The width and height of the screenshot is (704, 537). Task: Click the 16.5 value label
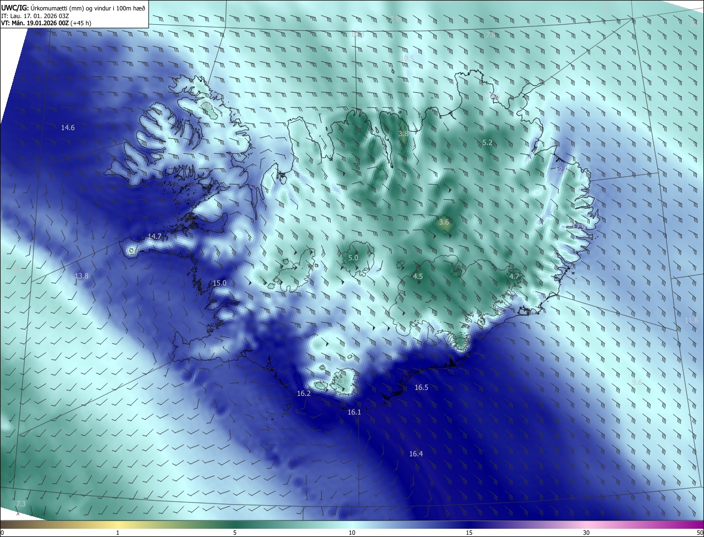click(421, 387)
